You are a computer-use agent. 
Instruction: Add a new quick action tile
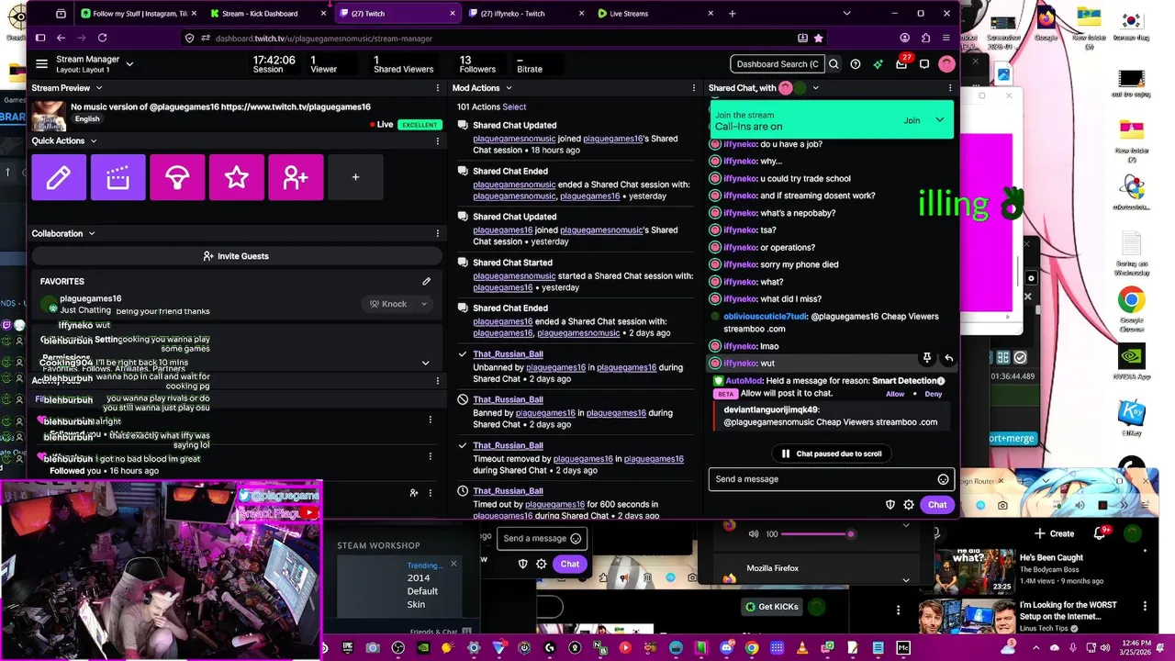point(355,177)
